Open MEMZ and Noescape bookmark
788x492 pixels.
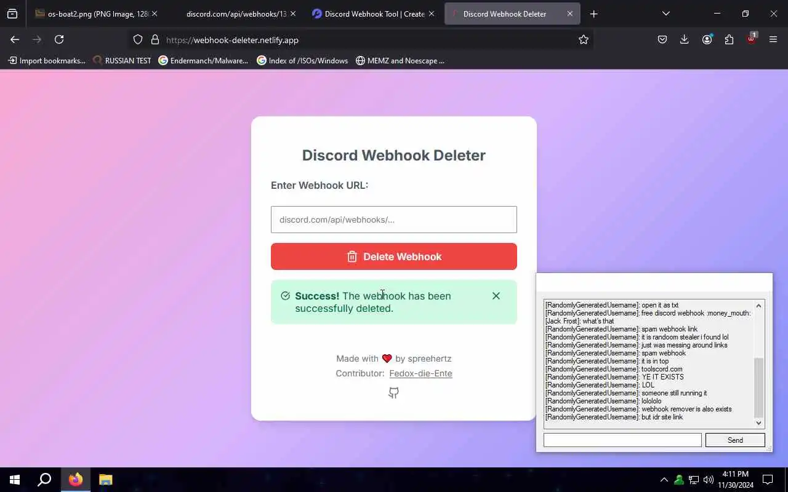400,60
